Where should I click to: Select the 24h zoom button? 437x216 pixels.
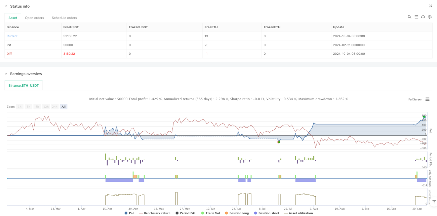click(x=54, y=106)
